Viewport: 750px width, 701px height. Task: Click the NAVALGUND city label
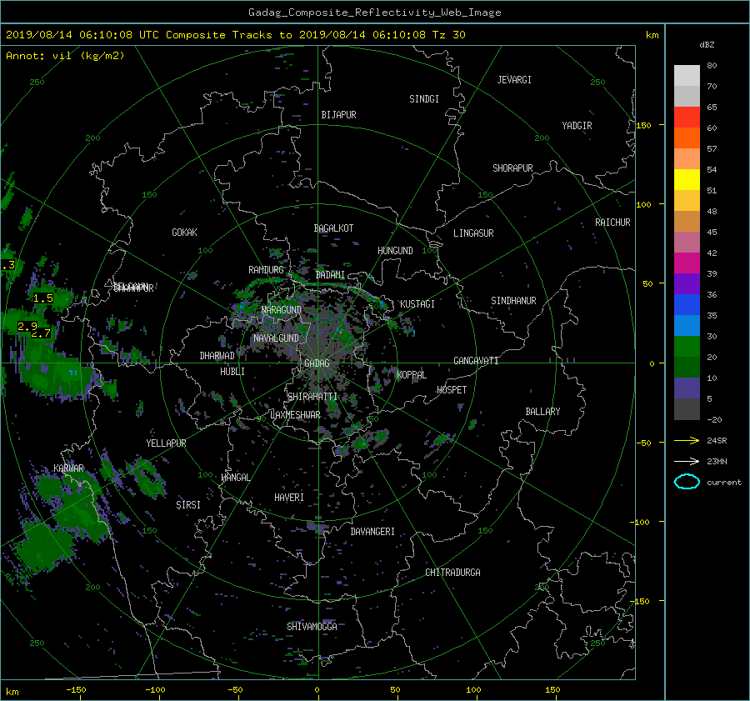[276, 338]
